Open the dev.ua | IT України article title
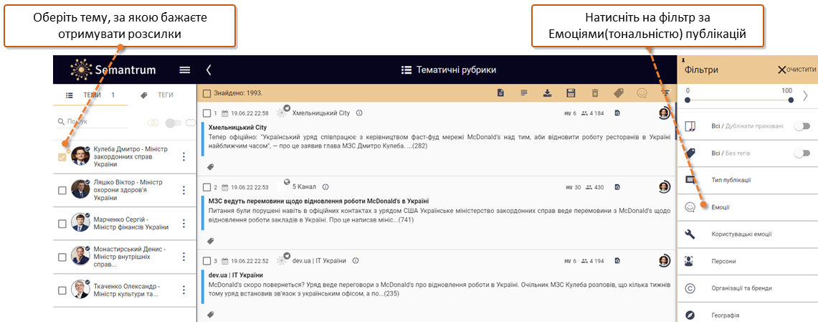Image resolution: width=818 pixels, height=322 pixels. pos(235,275)
